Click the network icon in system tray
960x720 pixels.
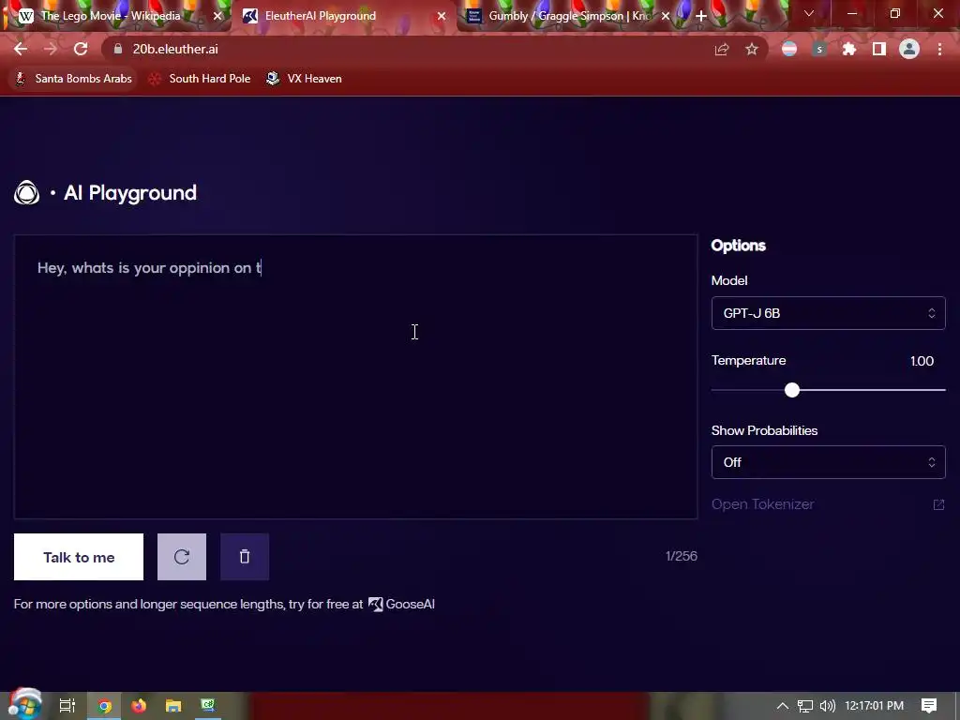tap(805, 706)
